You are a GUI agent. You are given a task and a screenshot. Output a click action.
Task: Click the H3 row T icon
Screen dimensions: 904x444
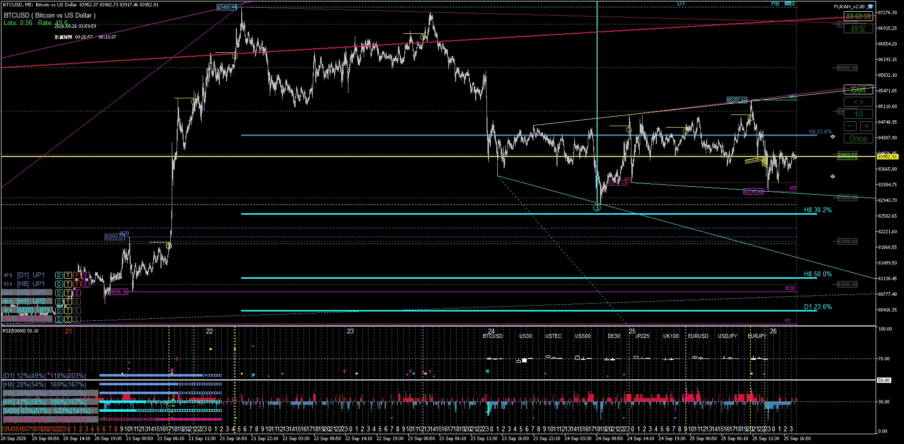pos(68,293)
